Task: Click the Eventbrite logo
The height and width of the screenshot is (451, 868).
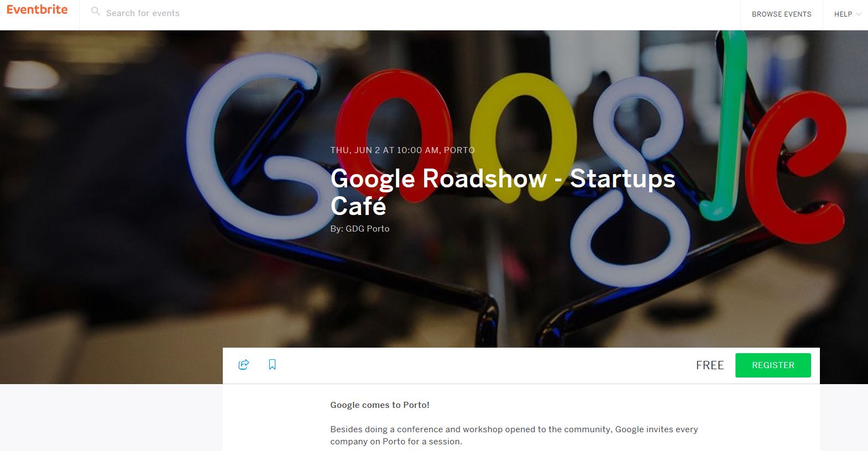Action: tap(37, 9)
